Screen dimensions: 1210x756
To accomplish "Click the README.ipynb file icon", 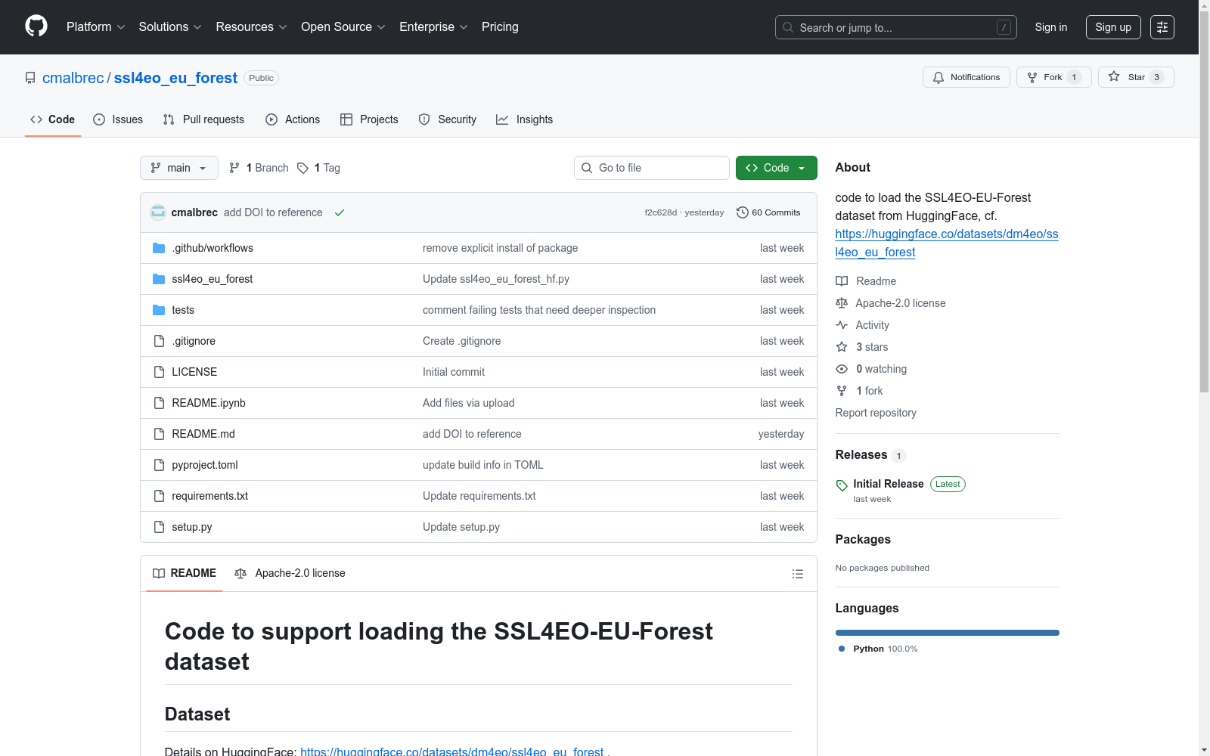I will tap(159, 403).
